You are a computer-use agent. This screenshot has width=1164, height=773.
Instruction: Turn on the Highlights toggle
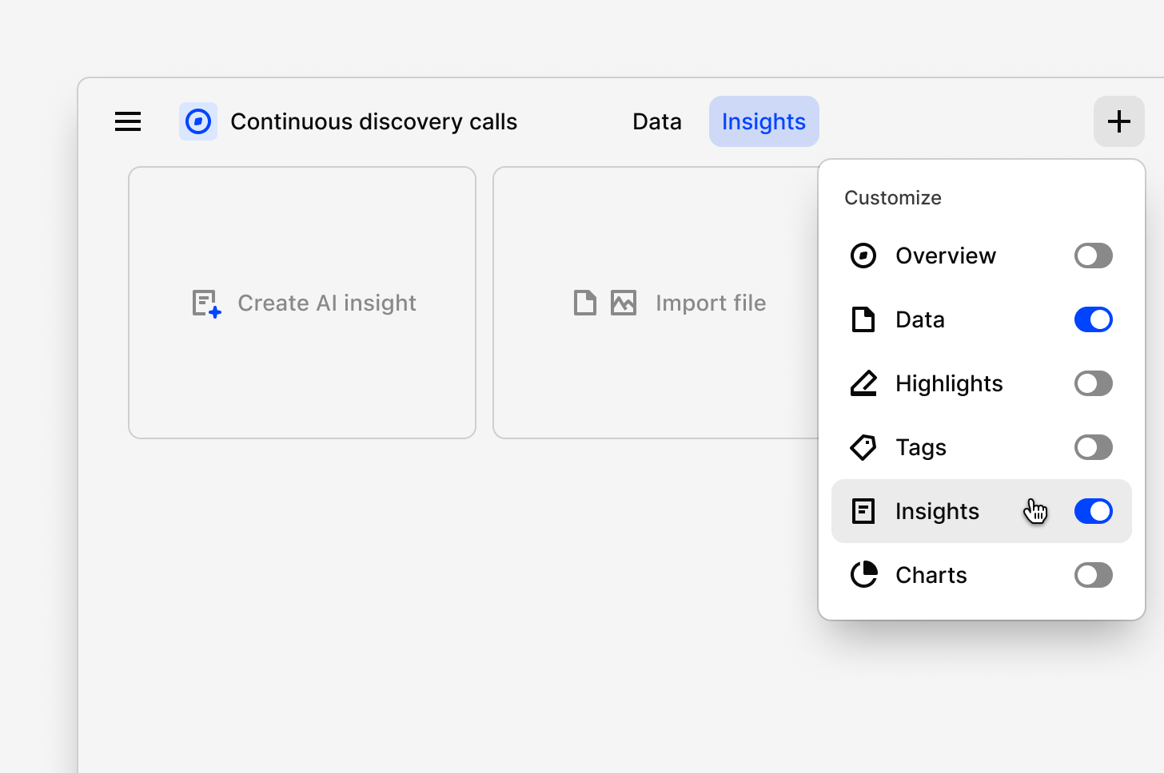click(x=1093, y=383)
